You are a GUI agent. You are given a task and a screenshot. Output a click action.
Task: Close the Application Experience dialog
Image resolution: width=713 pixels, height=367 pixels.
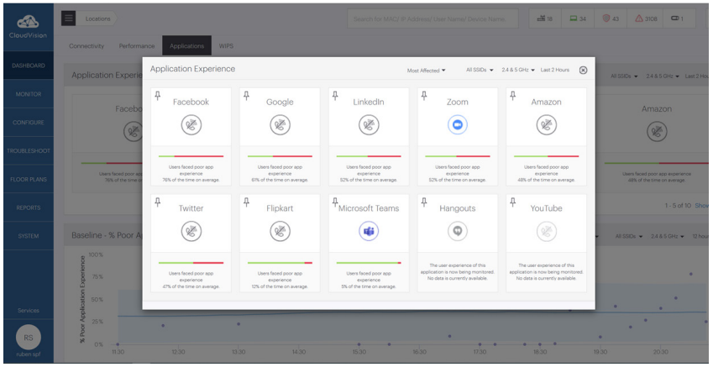point(584,70)
